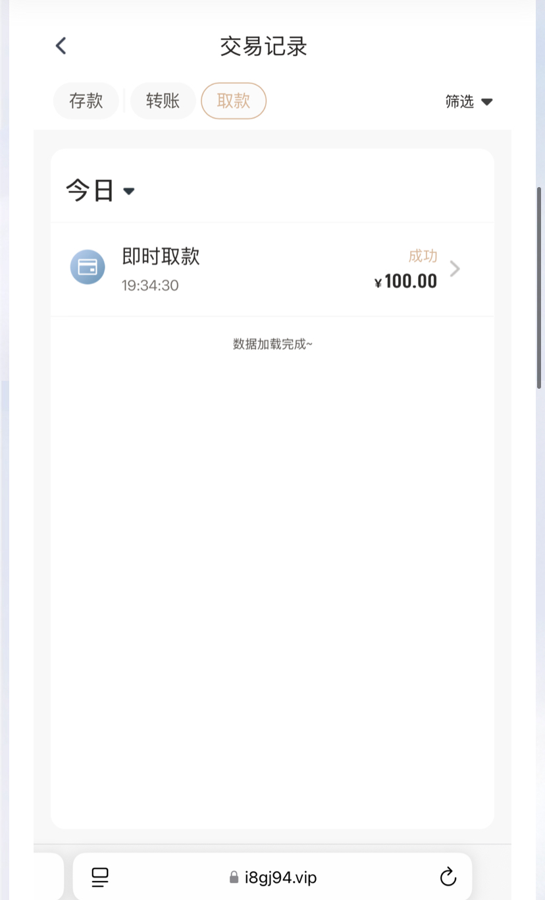Click the triangle arrow beside 筛选

(x=487, y=102)
